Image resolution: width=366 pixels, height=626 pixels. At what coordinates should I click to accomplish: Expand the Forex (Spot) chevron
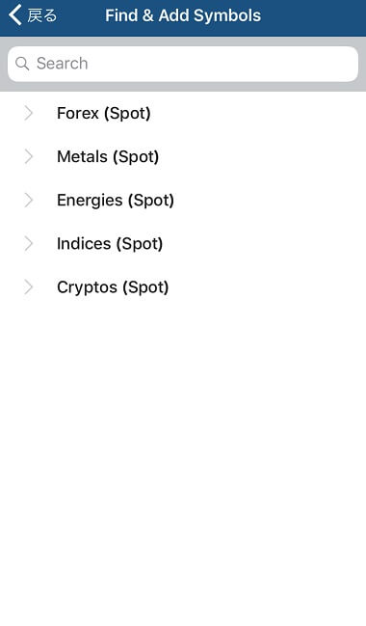tap(28, 113)
